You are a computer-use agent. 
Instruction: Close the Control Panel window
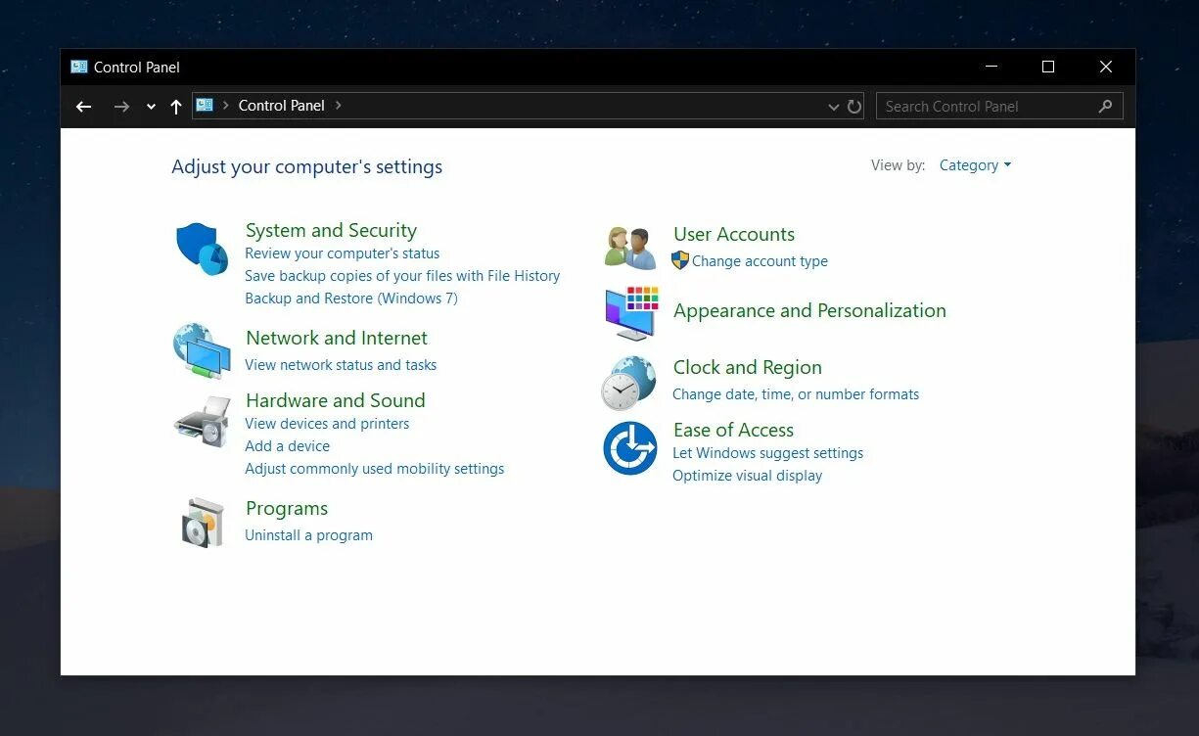[1106, 67]
